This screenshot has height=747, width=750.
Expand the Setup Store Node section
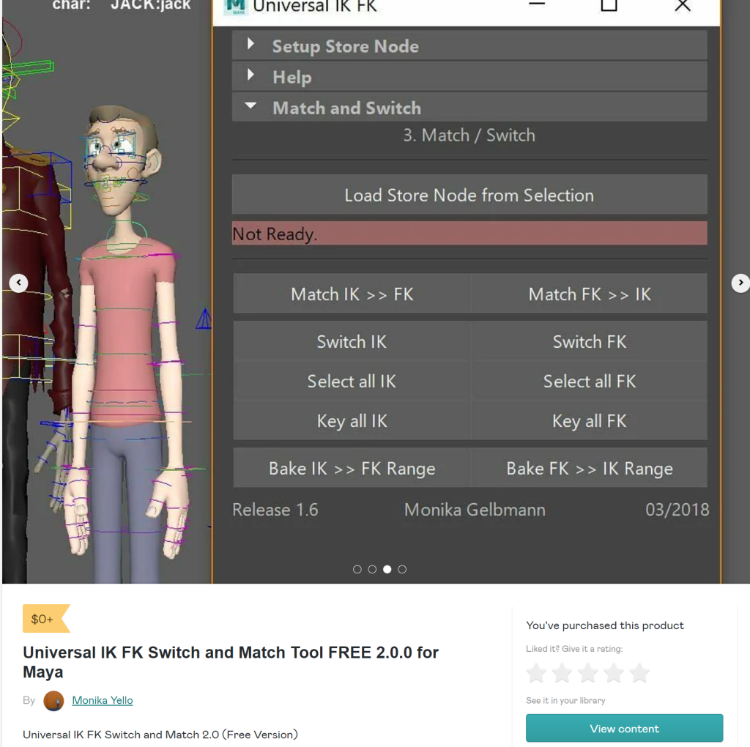(x=469, y=46)
